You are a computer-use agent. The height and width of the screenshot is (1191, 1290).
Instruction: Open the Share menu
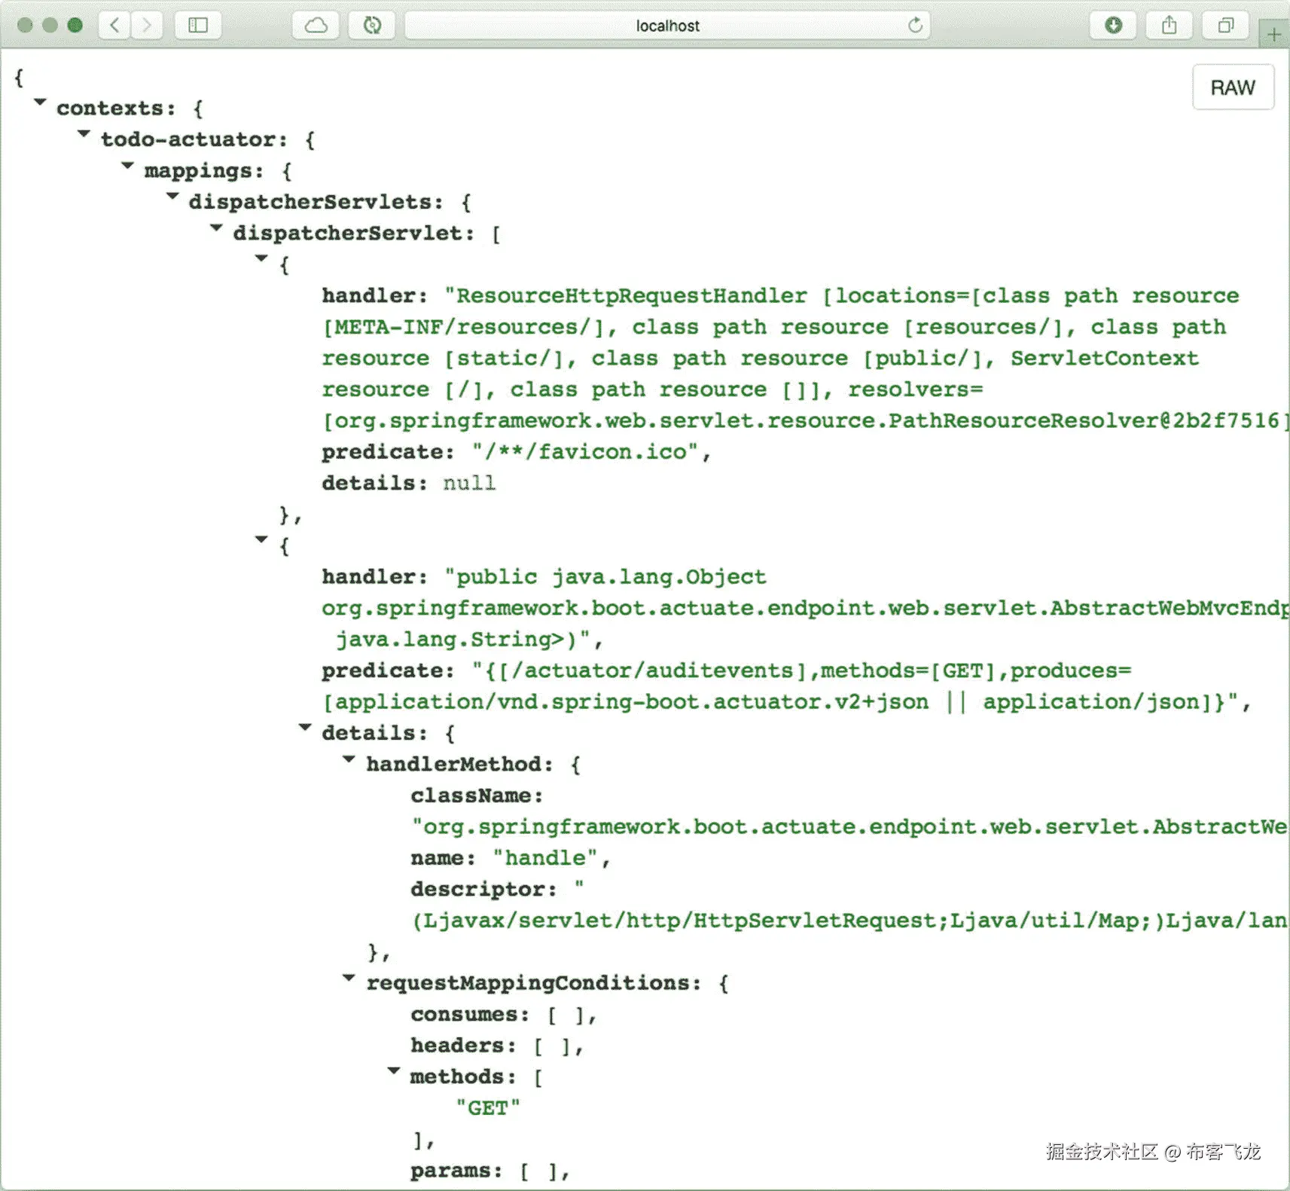1169,25
